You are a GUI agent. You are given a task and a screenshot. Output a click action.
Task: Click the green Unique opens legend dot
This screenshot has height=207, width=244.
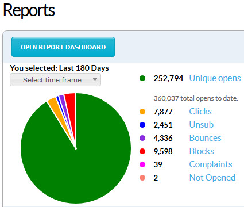(x=142, y=78)
